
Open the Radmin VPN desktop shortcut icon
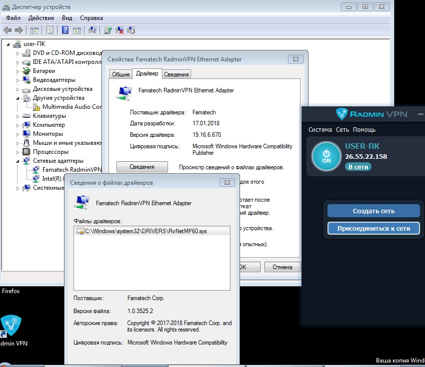pos(11,326)
